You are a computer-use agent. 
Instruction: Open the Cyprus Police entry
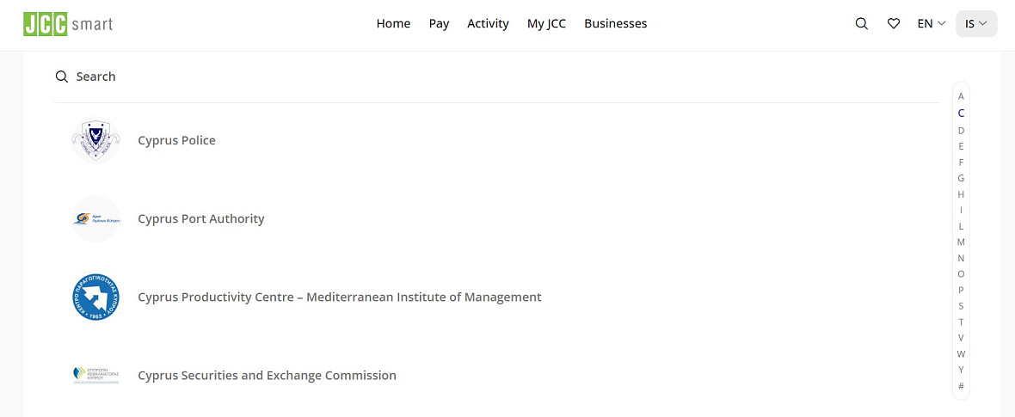coord(176,140)
